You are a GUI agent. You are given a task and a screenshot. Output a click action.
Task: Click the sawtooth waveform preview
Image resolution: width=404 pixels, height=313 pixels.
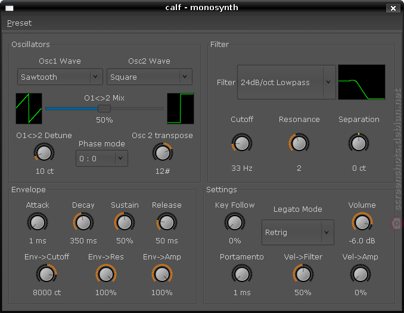[29, 108]
